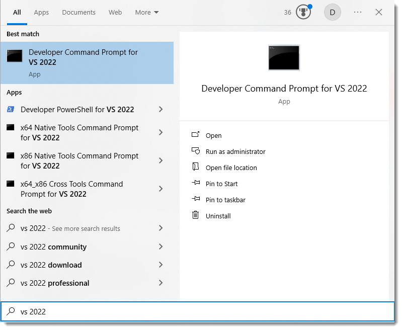Screen dimensions: 402x330
Task: Click the Uninstall trash icon
Action: pos(196,216)
